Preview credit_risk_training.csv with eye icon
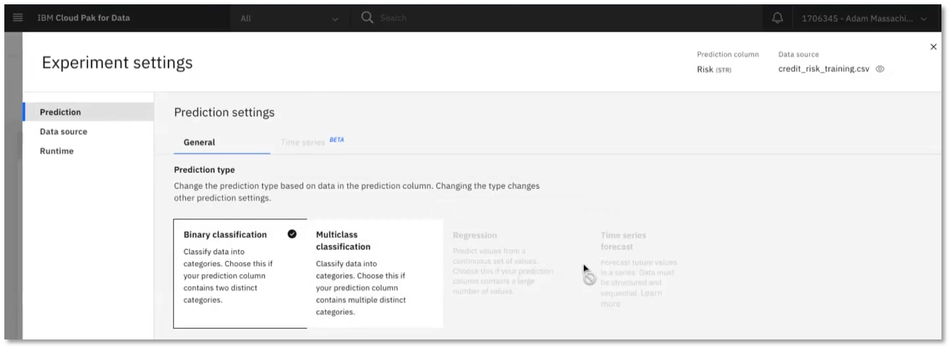 (880, 70)
